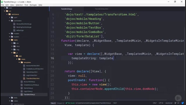This screenshot has height=105, width=186.
Task: Open the File menu
Action: 3,5
